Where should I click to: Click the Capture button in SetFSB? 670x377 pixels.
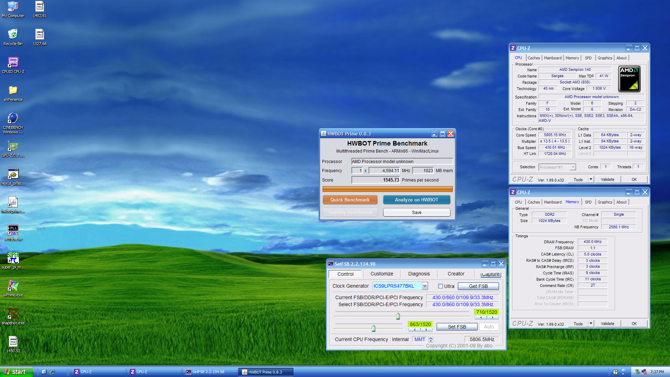pos(491,274)
